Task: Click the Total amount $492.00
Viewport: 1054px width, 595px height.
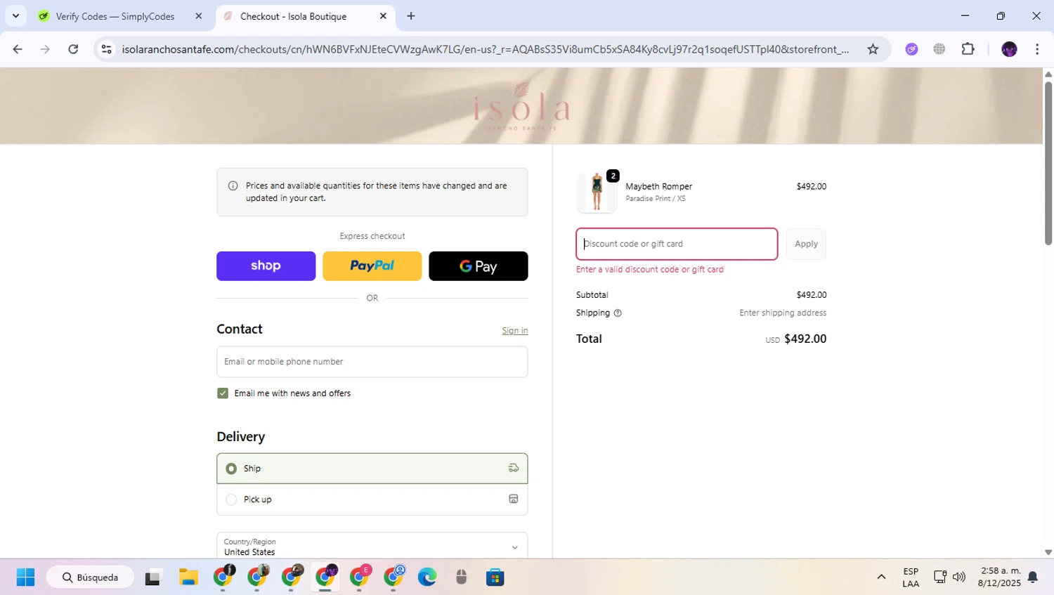Action: click(805, 339)
